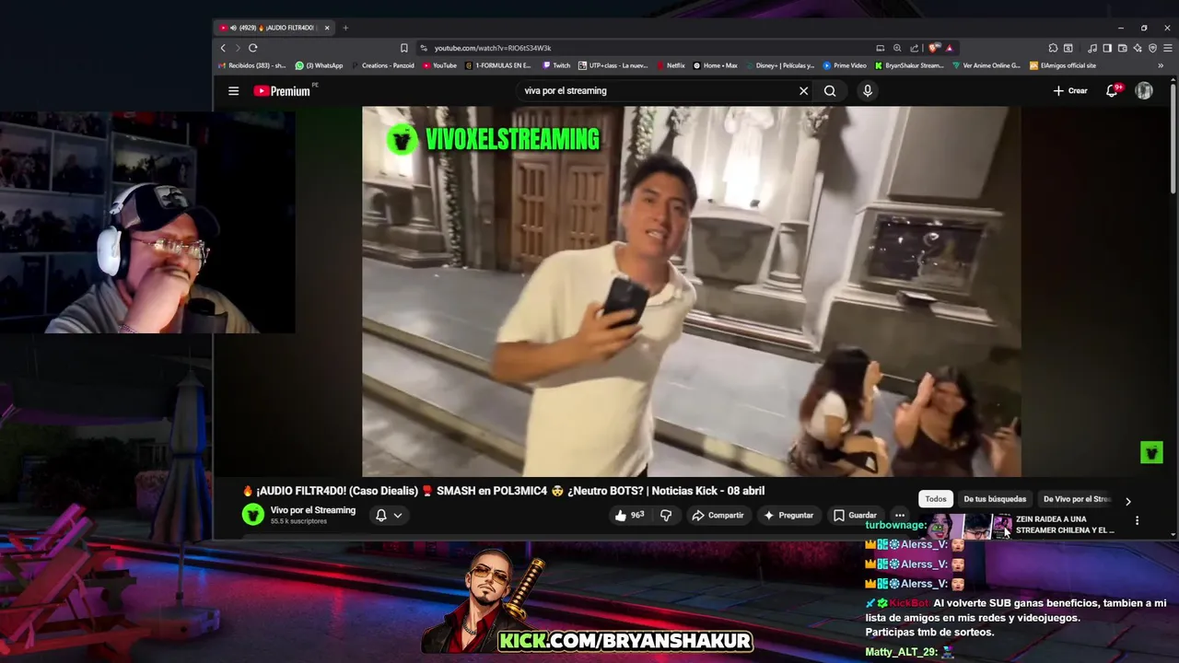Open the Twitch bookmark
The height and width of the screenshot is (663, 1179).
pyautogui.click(x=556, y=65)
